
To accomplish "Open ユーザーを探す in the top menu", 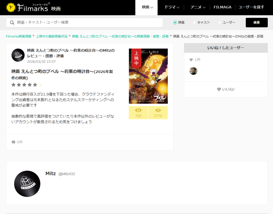I will (251, 7).
